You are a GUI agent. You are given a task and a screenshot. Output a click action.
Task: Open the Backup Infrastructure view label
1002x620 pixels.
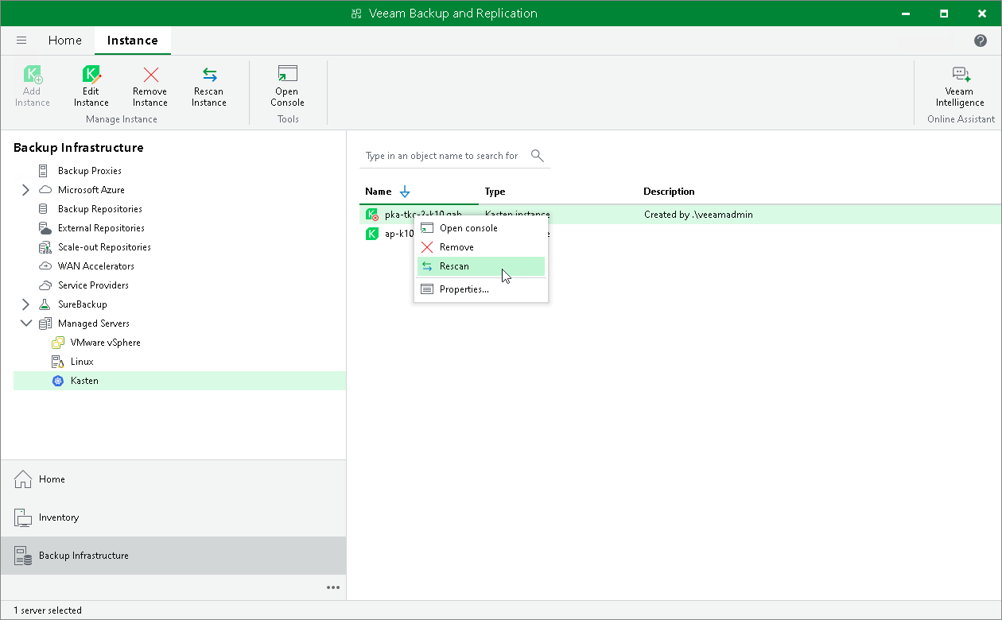pos(83,556)
